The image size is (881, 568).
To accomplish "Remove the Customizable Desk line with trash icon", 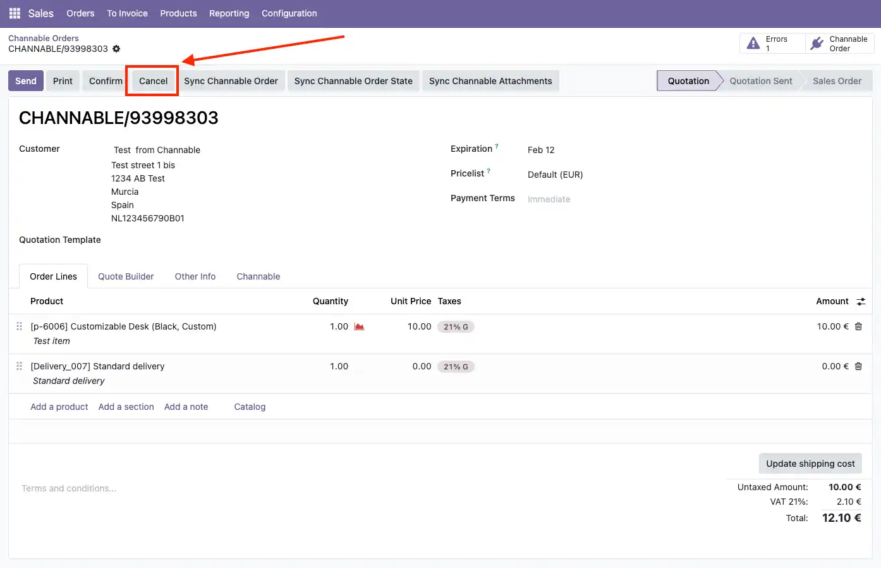I will click(858, 326).
